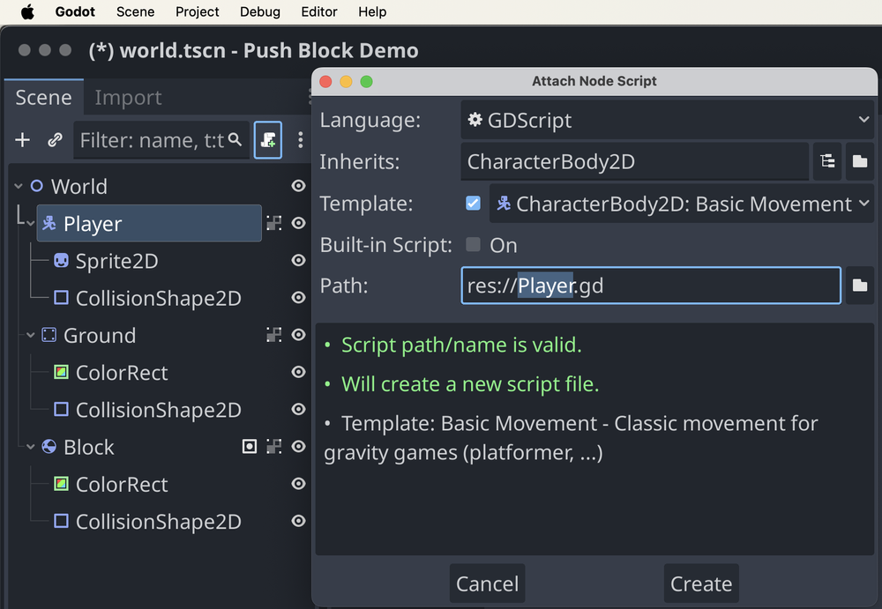Click the Cancel button

click(x=487, y=583)
